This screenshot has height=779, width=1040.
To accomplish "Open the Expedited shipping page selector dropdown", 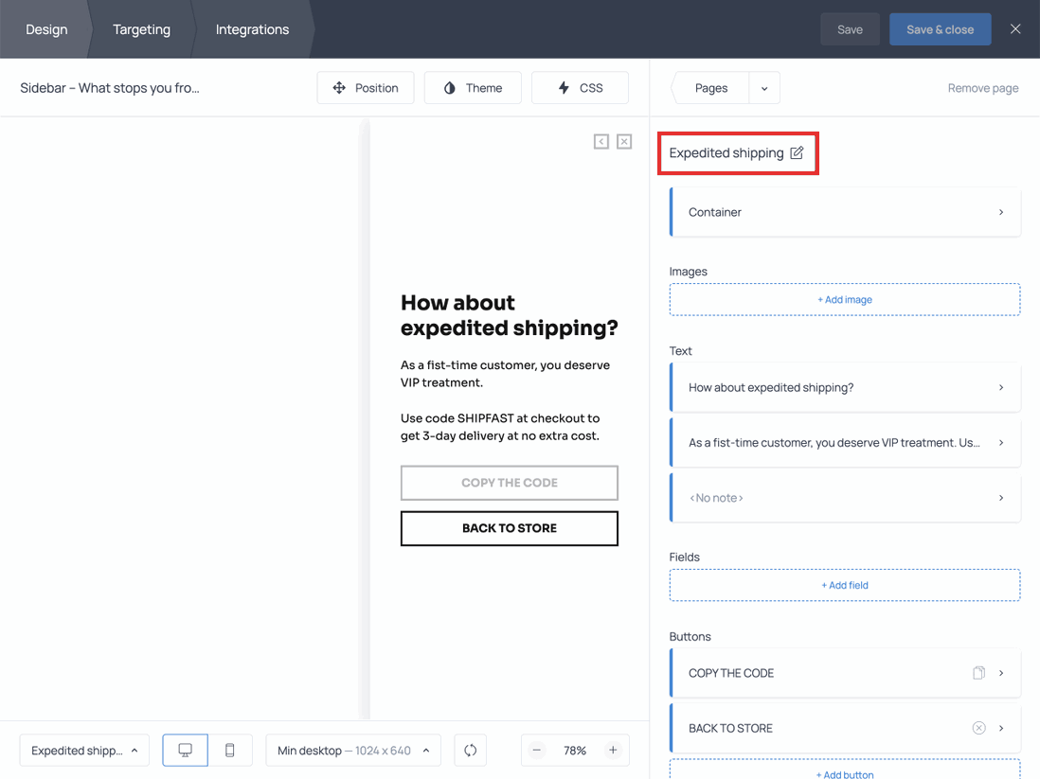I will [x=84, y=751].
